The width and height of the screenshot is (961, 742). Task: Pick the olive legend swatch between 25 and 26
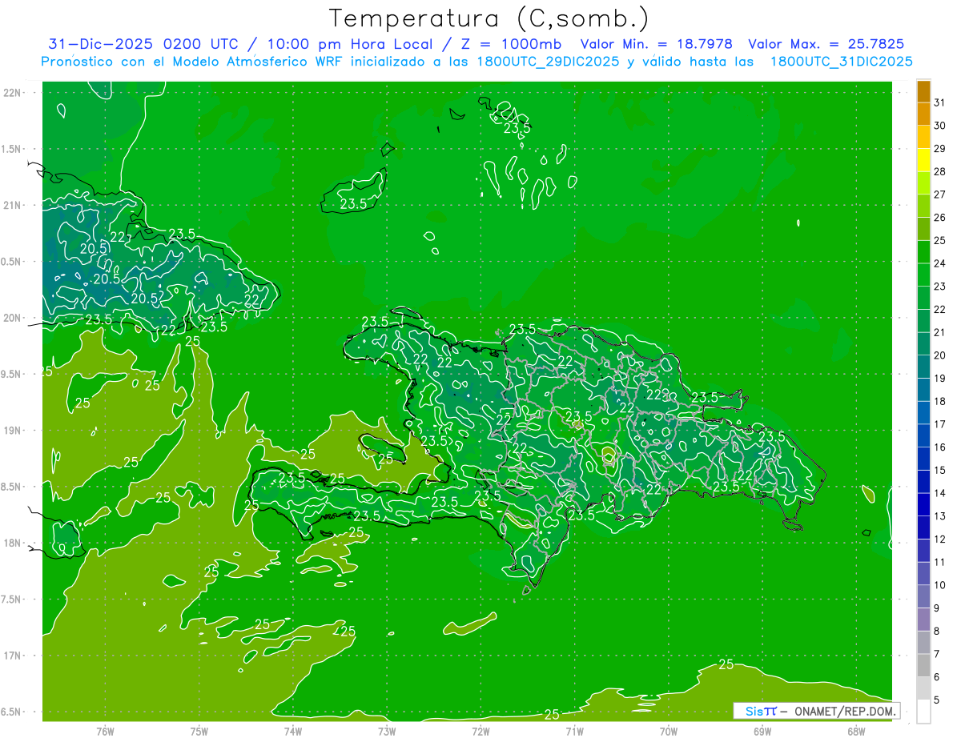click(923, 228)
